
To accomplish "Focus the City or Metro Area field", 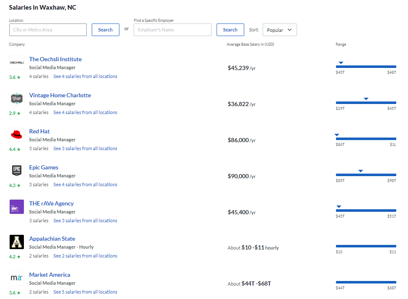I will coord(48,30).
